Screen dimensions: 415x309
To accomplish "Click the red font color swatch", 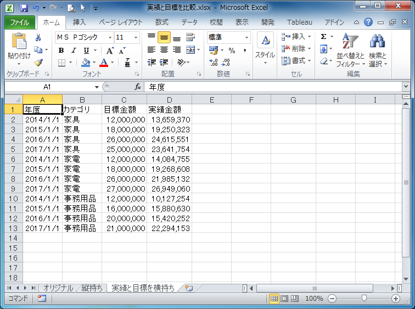I will [x=104, y=63].
